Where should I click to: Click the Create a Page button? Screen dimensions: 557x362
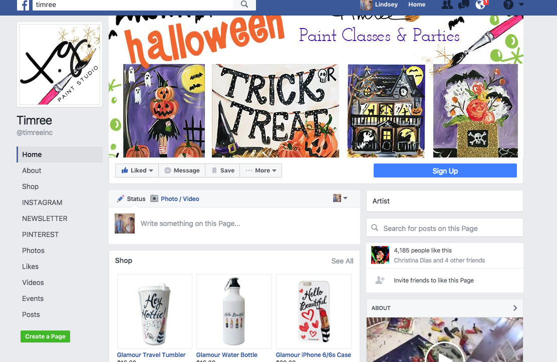45,336
